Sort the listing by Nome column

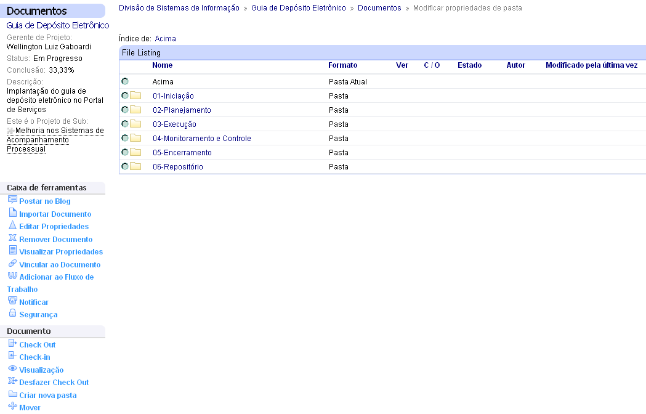163,65
